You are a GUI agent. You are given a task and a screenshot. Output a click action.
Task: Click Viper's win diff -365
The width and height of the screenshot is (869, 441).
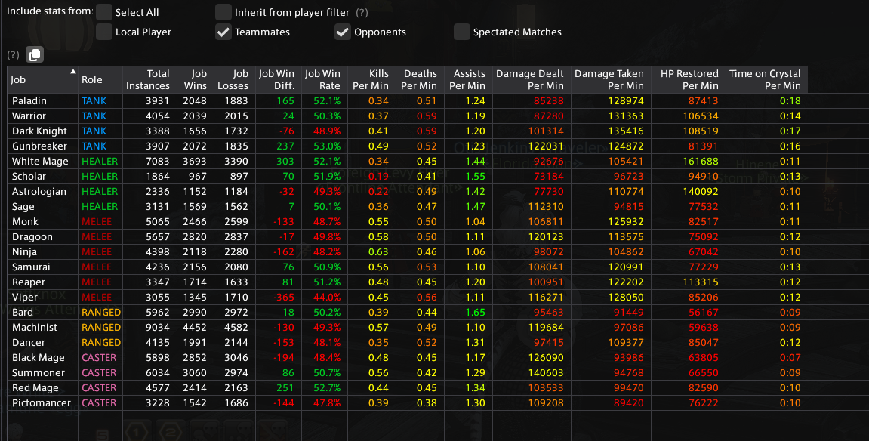285,297
